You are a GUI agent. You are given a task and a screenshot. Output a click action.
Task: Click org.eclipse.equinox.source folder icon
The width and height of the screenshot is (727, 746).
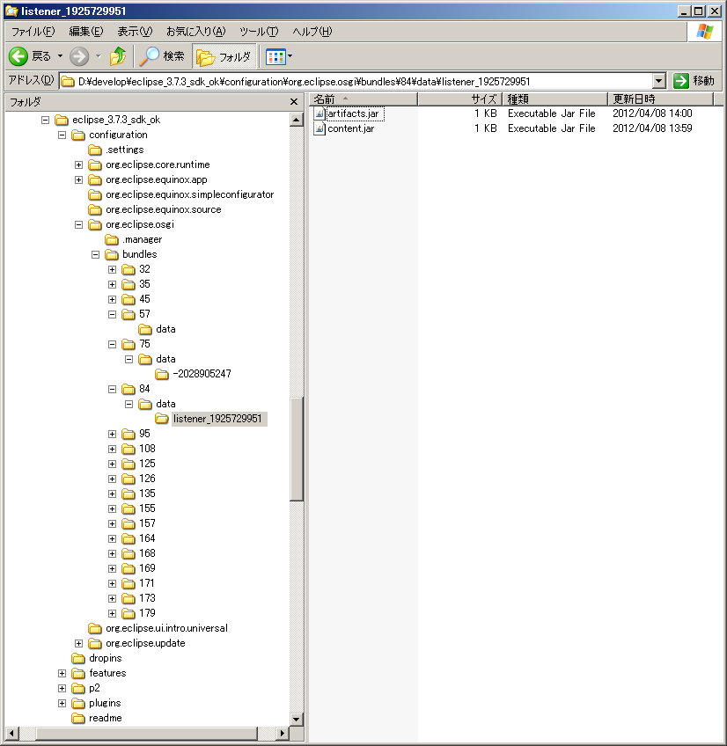(95, 209)
